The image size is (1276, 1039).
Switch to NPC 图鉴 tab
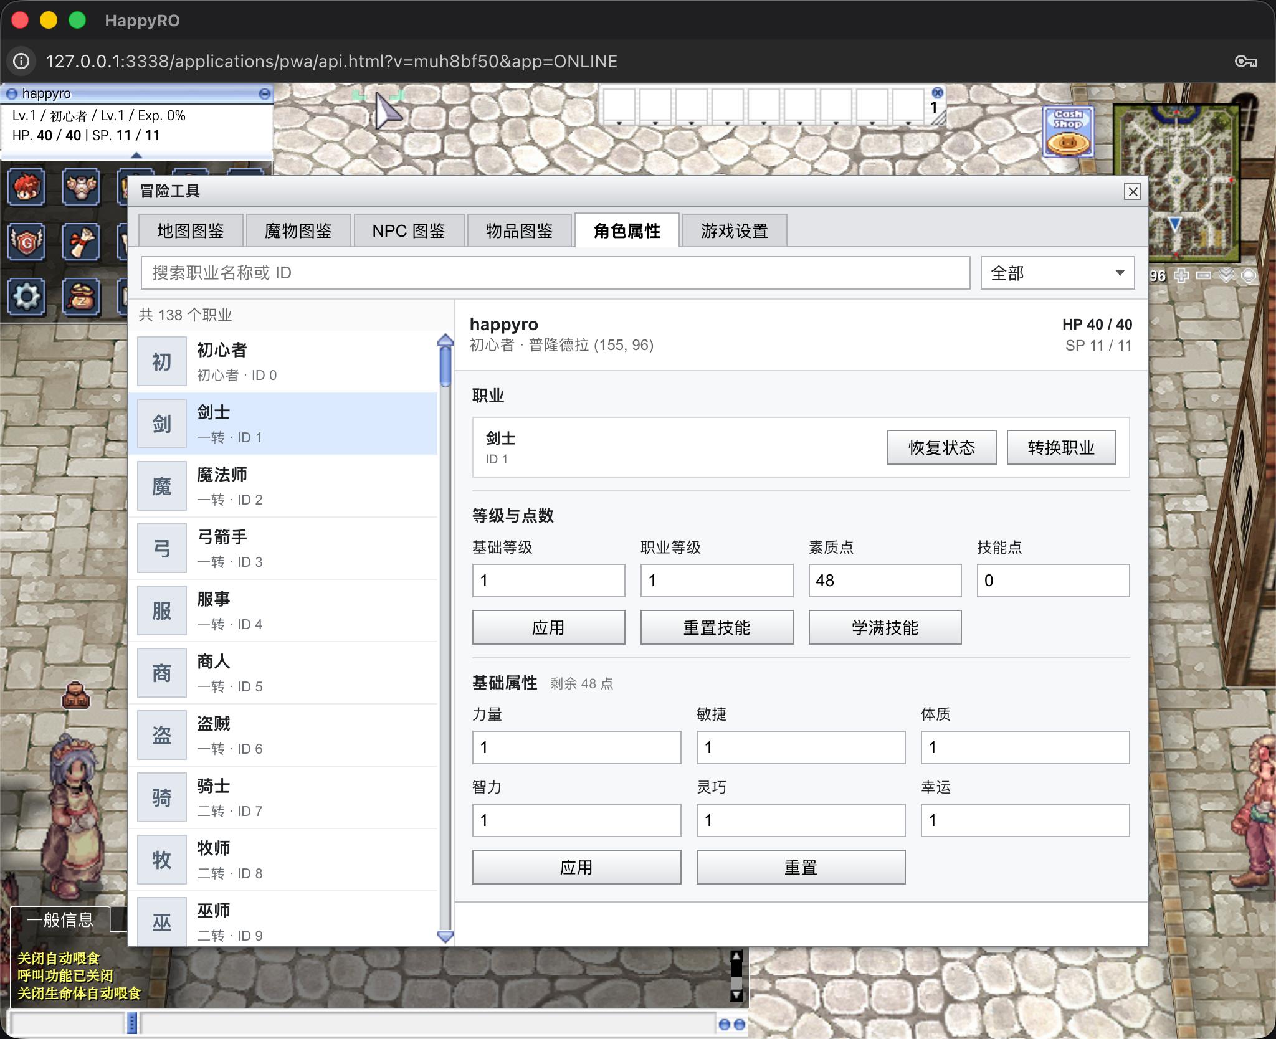pyautogui.click(x=409, y=230)
